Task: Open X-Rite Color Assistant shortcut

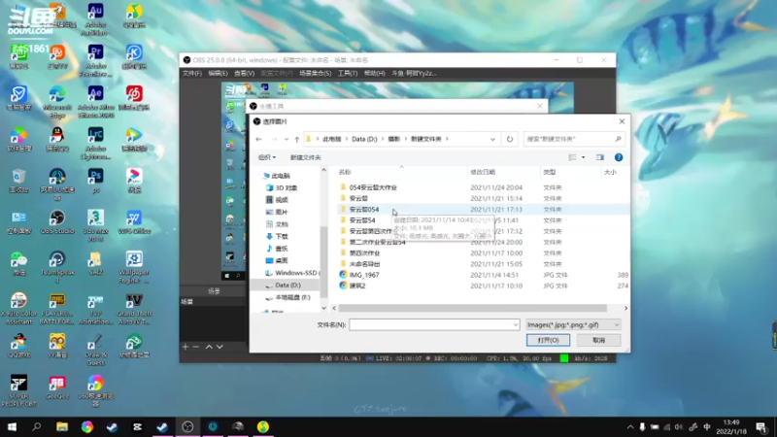Action: click(18, 308)
